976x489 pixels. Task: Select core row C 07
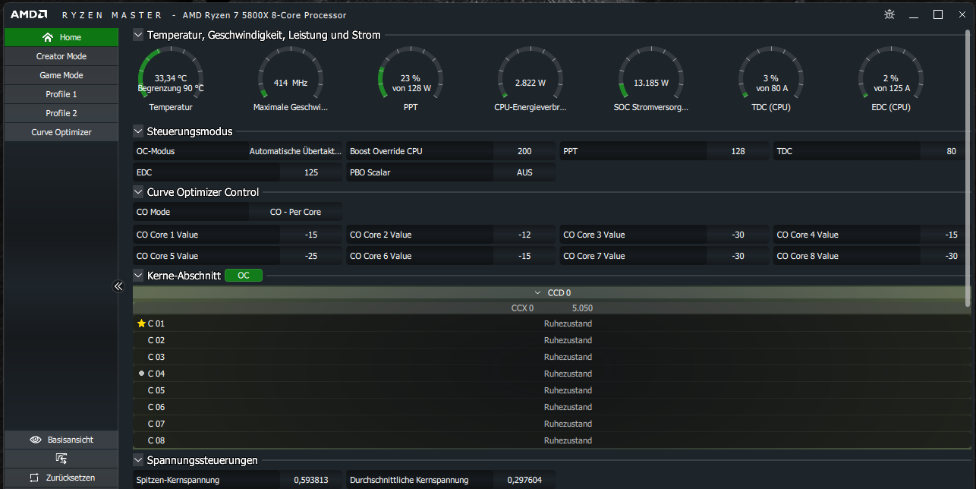552,424
